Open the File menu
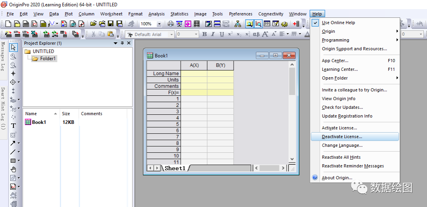The height and width of the screenshot is (207, 427). 10,14
